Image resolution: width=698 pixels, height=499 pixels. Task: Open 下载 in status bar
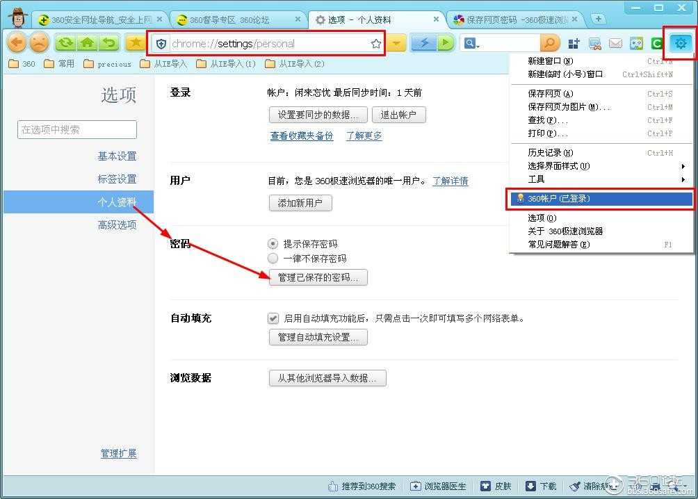pos(541,486)
